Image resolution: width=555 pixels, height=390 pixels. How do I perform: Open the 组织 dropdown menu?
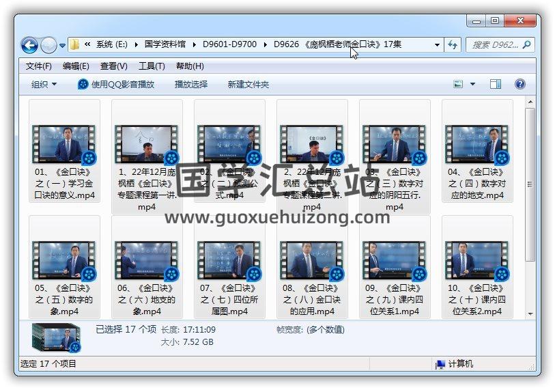[44, 85]
